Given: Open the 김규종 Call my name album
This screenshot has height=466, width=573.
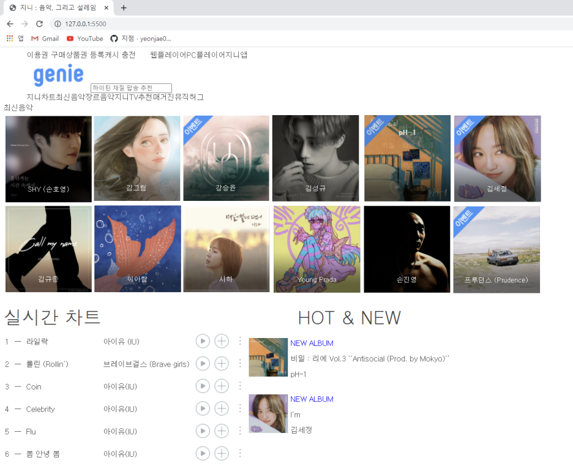Looking at the screenshot, I should click(x=48, y=249).
